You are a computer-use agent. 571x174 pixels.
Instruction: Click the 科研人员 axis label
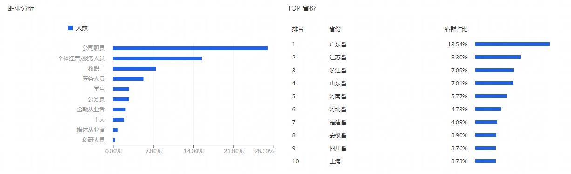[94, 140]
